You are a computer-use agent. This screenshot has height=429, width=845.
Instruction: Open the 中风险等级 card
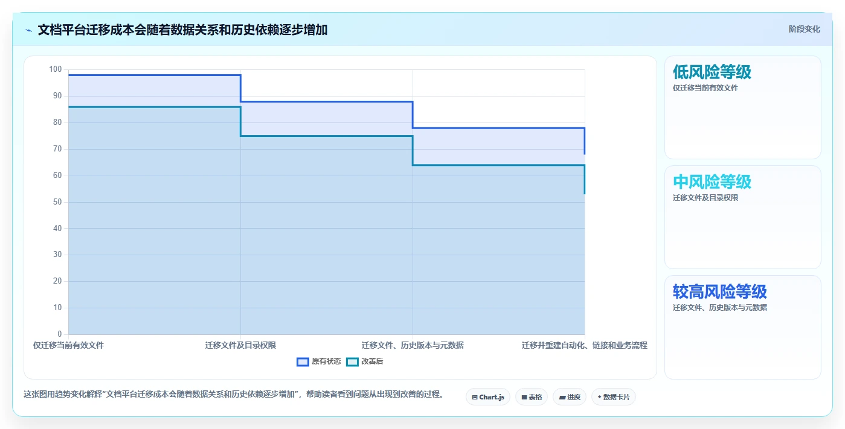(743, 217)
